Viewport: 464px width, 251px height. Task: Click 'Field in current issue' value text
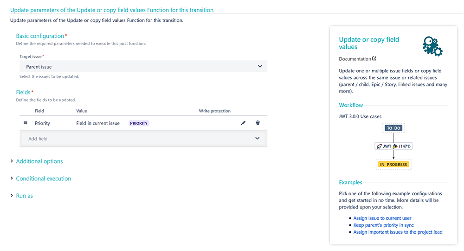pyautogui.click(x=98, y=123)
